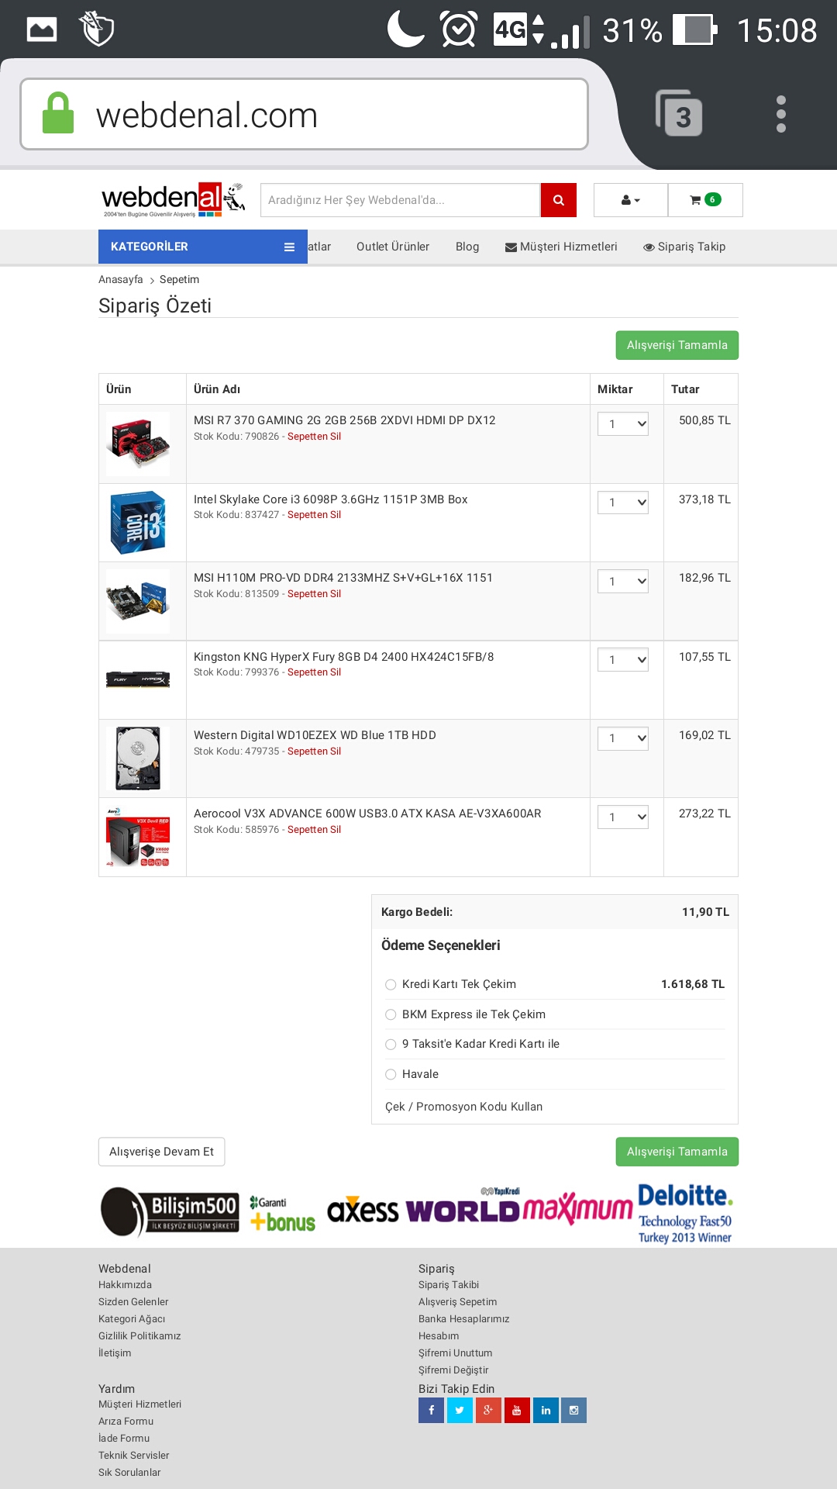The width and height of the screenshot is (837, 1489).
Task: Focus the Webdenal product search field
Action: point(400,200)
